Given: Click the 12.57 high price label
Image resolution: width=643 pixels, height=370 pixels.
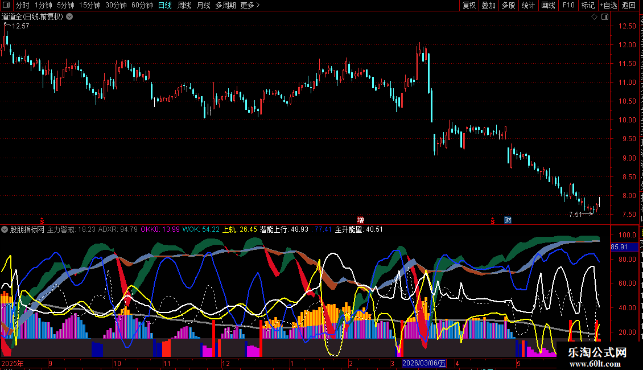Looking at the screenshot, I should tap(20, 26).
